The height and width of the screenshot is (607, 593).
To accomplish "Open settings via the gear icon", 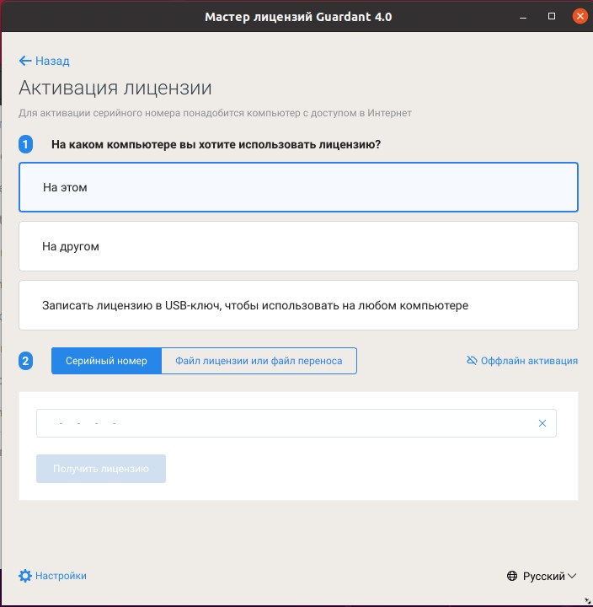I will pos(25,576).
